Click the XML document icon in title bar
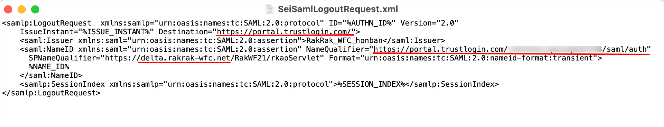664x127 pixels. (x=269, y=9)
